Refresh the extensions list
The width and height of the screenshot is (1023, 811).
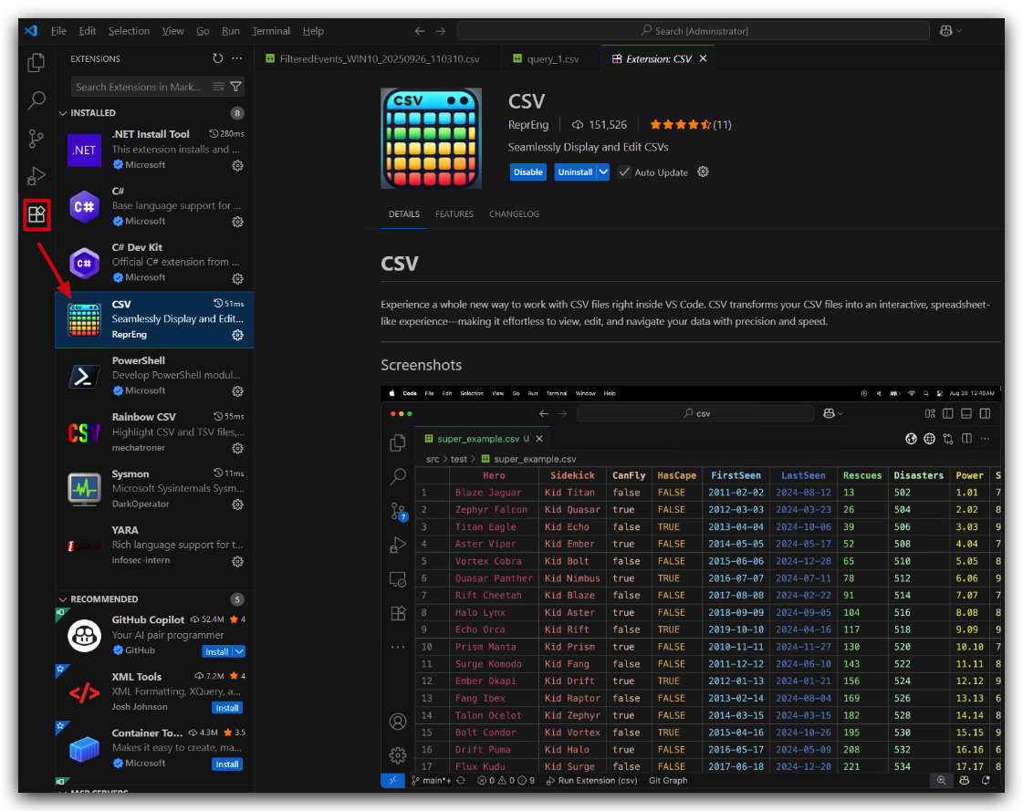(x=217, y=58)
